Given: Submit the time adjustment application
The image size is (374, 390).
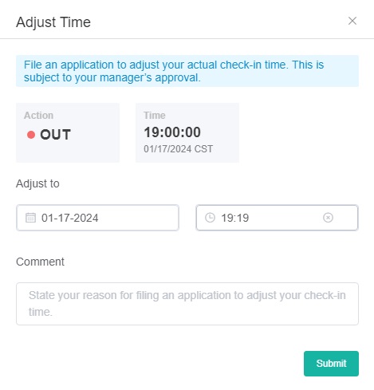Looking at the screenshot, I should (x=331, y=364).
